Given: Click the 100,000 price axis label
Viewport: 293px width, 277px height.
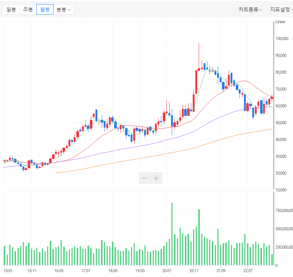Looking at the screenshot, I should 282,39.
